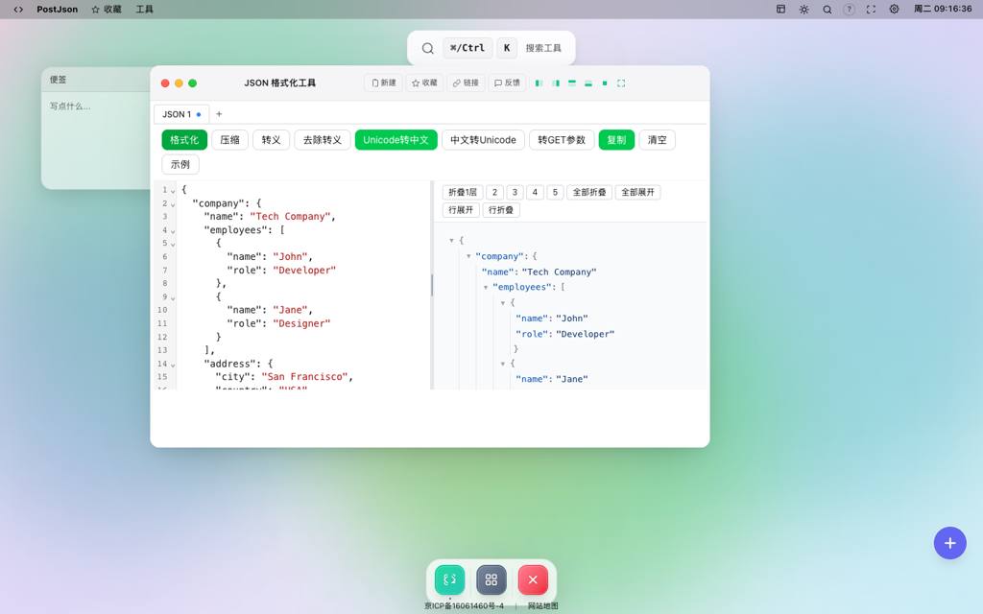Click the 写点什么 note text area
Image resolution: width=983 pixels, height=614 pixels.
pyautogui.click(x=96, y=139)
